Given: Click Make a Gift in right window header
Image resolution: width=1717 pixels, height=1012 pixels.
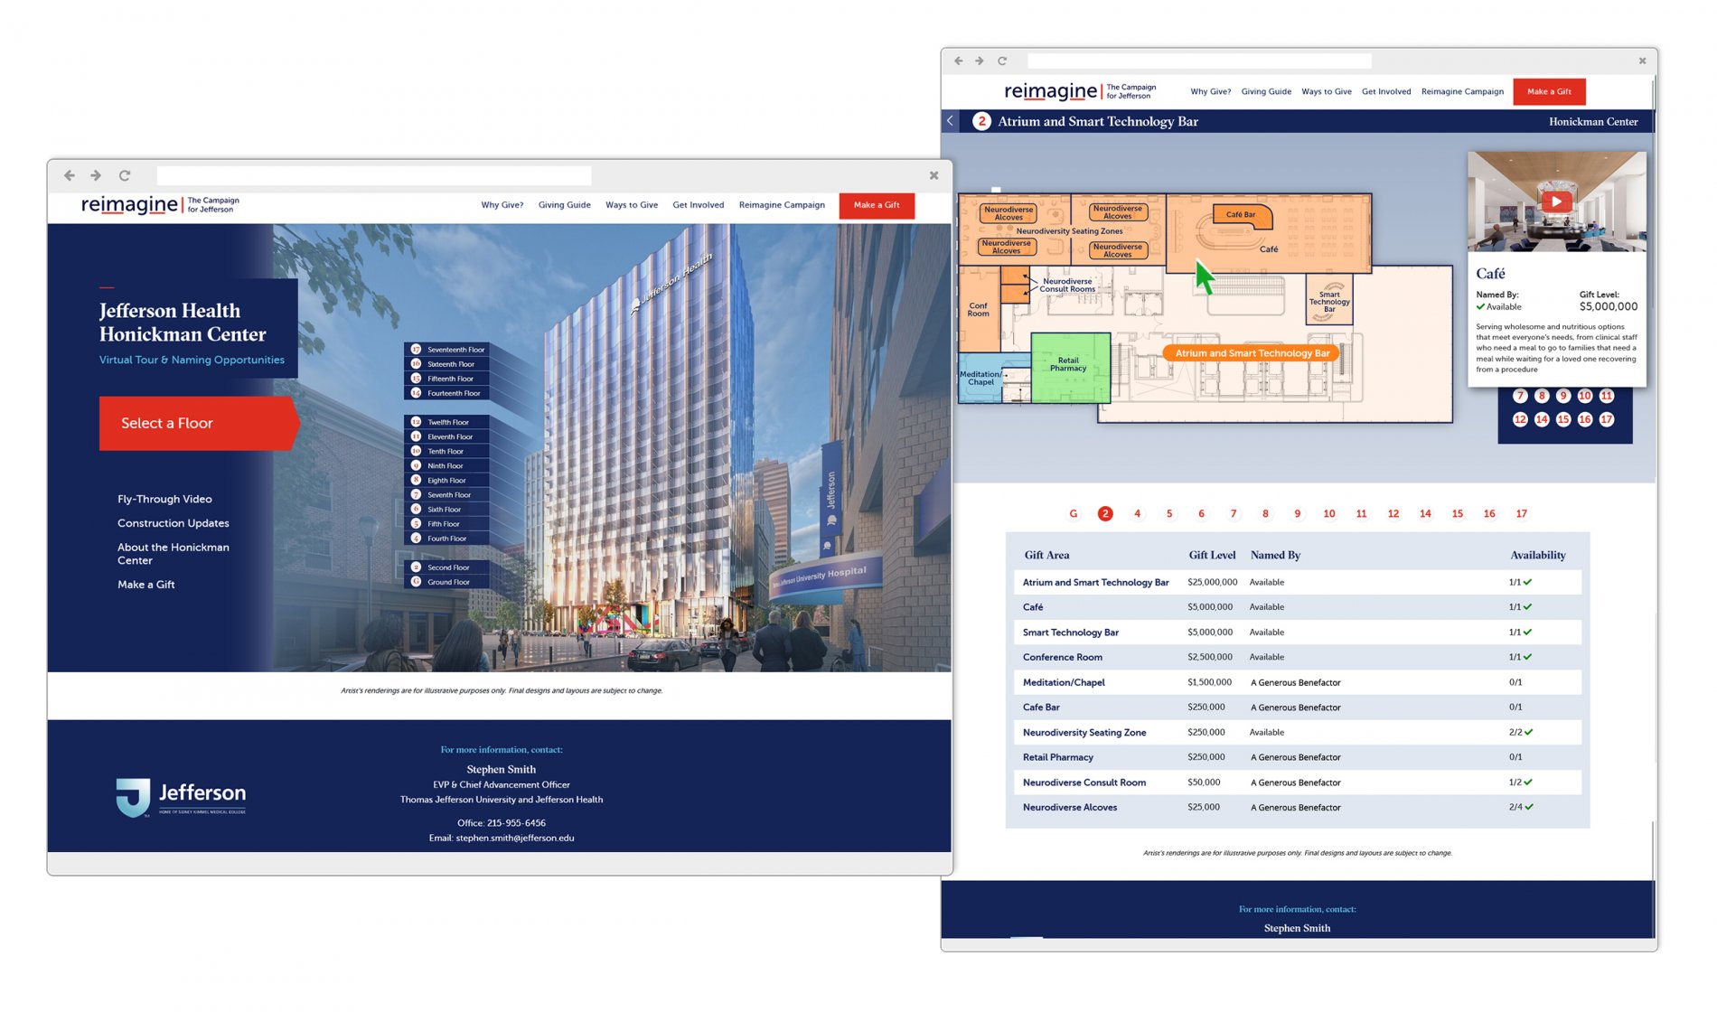Looking at the screenshot, I should (1549, 91).
